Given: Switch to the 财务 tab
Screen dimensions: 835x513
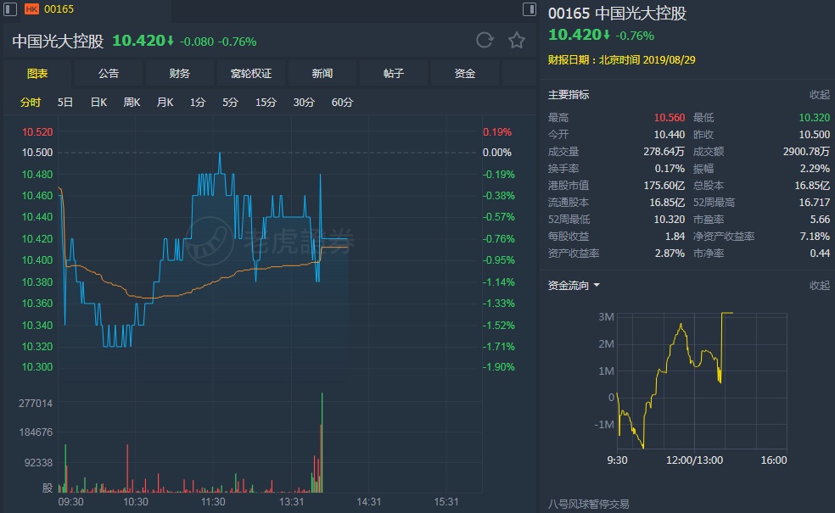Looking at the screenshot, I should click(x=179, y=74).
